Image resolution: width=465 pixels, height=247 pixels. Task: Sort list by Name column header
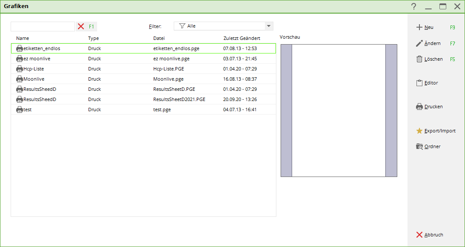pyautogui.click(x=23, y=38)
